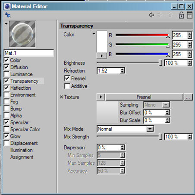Click the Fresnel texture button
Image resolution: width=195 pixels, height=195 pixels.
coord(144,97)
